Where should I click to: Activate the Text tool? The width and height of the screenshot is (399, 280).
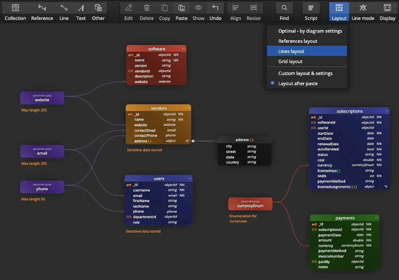(x=81, y=12)
